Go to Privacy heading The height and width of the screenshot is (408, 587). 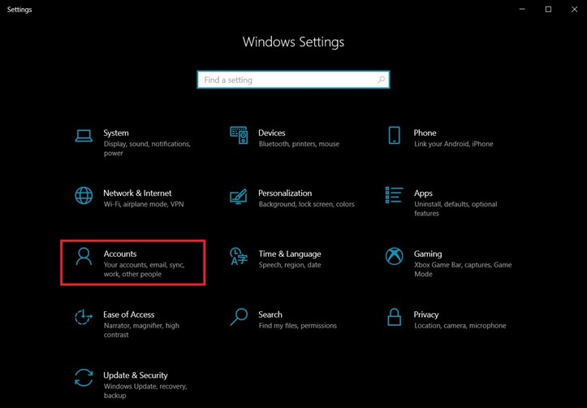point(426,315)
